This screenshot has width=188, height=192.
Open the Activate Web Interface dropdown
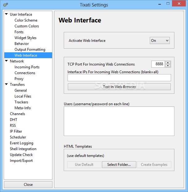pos(160,41)
